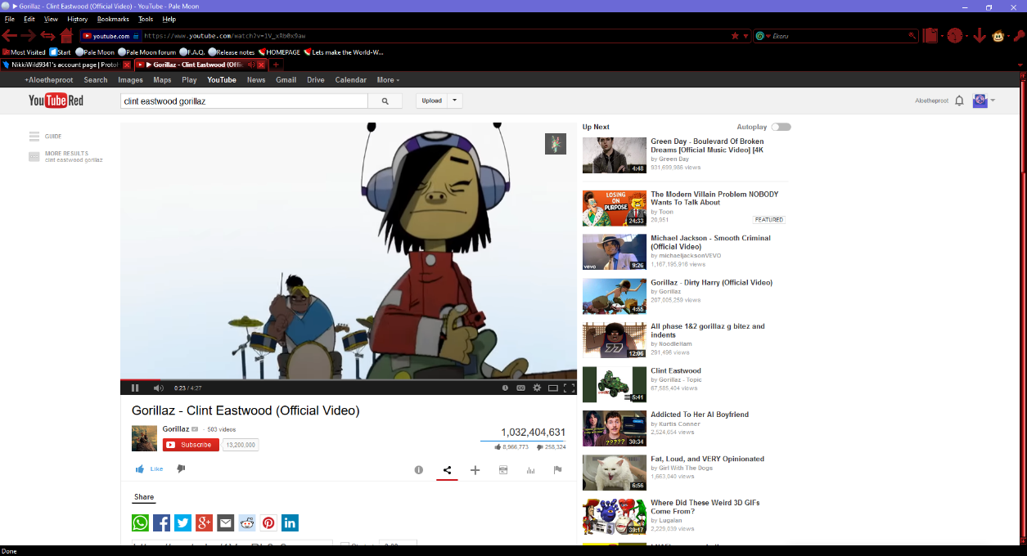Switch to theater mode
This screenshot has width=1027, height=556.
coord(553,387)
